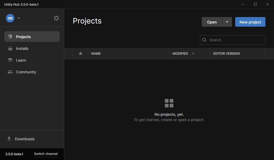The height and width of the screenshot is (160, 274).
Task: Open the Downloads panel
Action: click(x=24, y=139)
